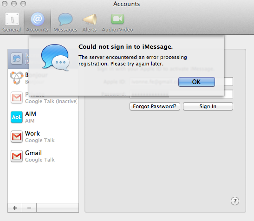Select the AIM account name
Viewport: 254px width, 221px height.
(x=31, y=114)
